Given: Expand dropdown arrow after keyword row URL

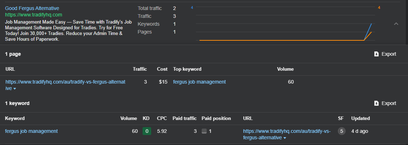Looking at the screenshot, I should (285, 138).
